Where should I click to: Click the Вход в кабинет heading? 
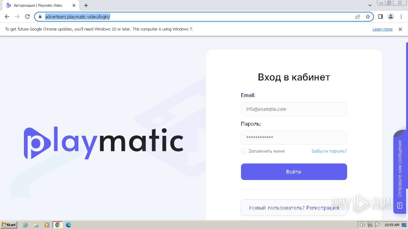click(x=294, y=77)
